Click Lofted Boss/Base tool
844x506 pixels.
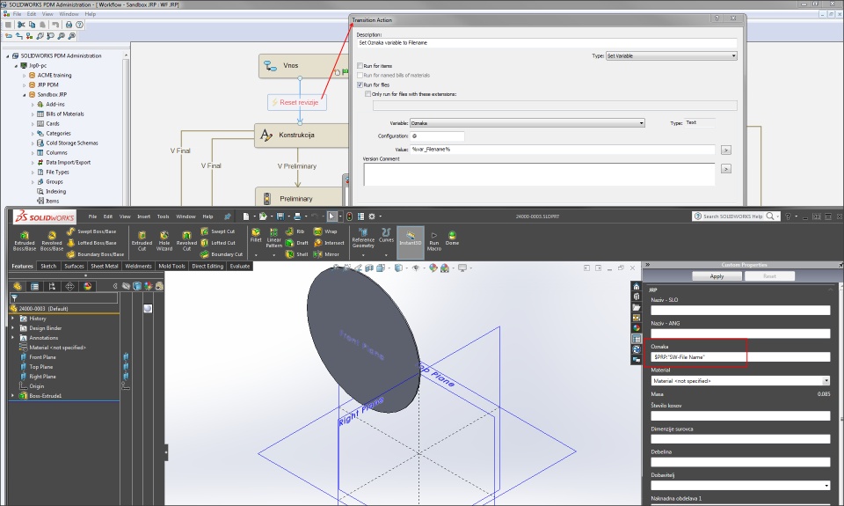coord(91,243)
